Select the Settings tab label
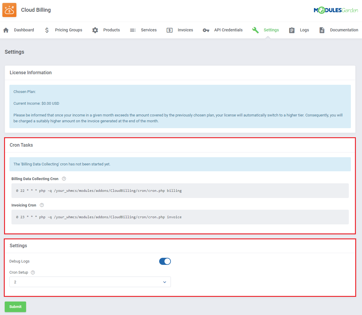 click(x=271, y=30)
